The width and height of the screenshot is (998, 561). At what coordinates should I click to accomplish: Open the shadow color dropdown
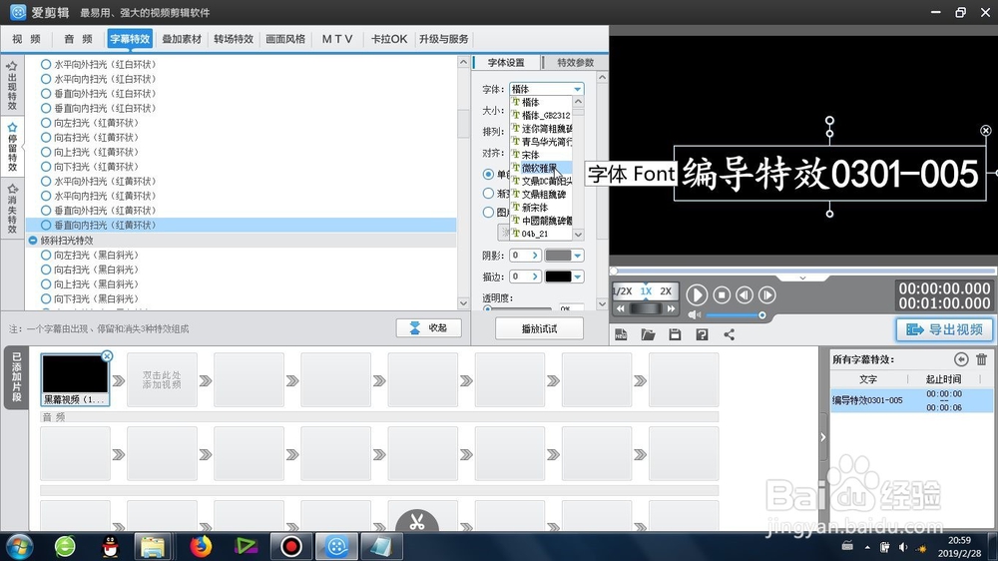point(577,256)
